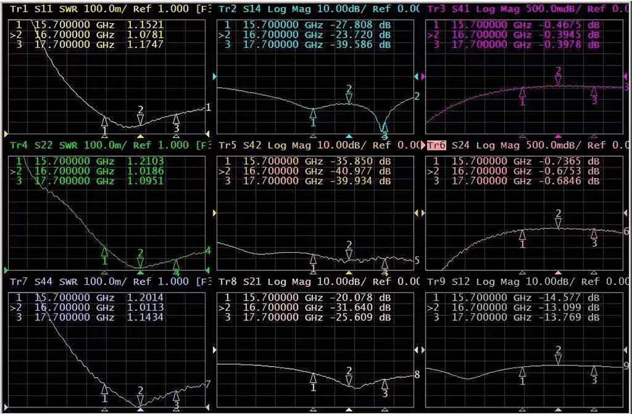Click marker 1 on the S14 trace
The image size is (632, 414).
pos(313,114)
